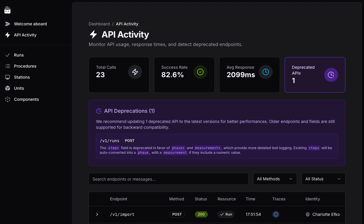
Task: Click the Method column header
Action: point(176,199)
